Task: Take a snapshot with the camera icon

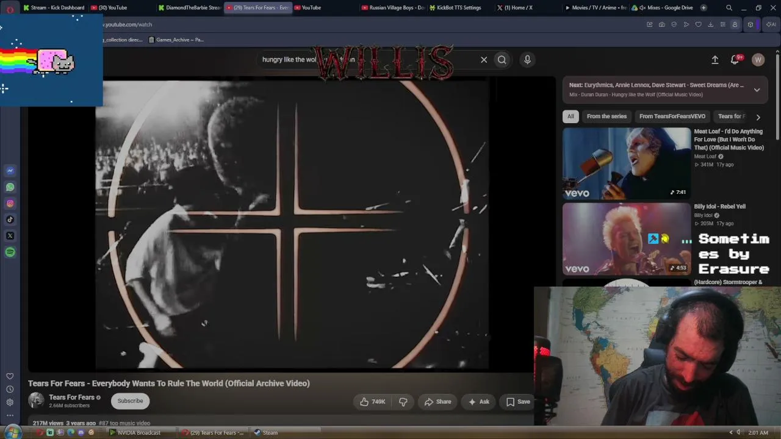Action: pos(661,24)
